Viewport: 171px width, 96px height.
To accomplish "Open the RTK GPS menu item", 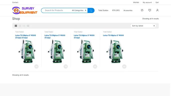I will pyautogui.click(x=116, y=10).
